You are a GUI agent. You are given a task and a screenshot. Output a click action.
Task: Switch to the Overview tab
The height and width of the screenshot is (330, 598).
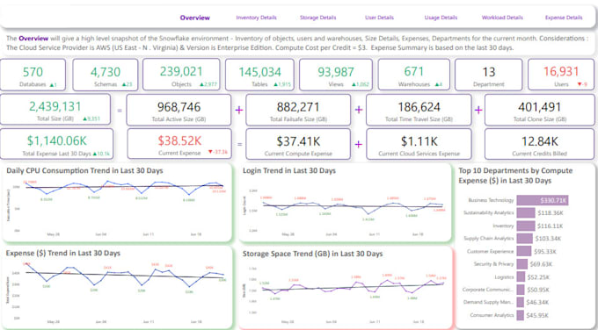[194, 18]
